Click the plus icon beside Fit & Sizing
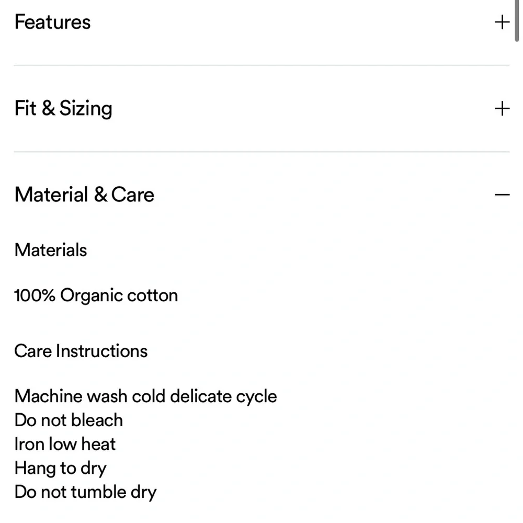 tap(502, 109)
